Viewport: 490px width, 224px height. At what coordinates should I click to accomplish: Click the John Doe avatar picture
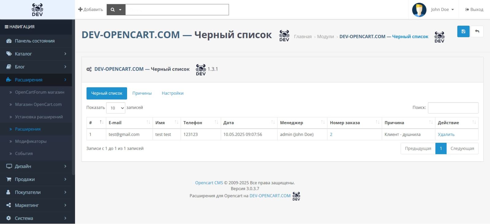point(419,10)
